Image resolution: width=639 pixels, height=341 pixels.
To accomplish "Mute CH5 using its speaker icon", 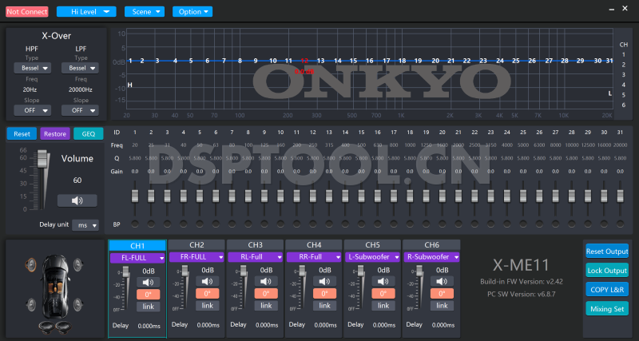I will click(x=382, y=282).
